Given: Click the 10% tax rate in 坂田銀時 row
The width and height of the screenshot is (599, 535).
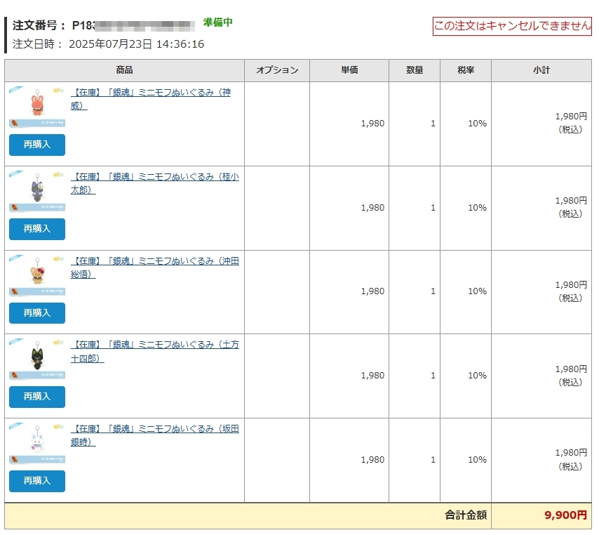Looking at the screenshot, I should coord(477,460).
